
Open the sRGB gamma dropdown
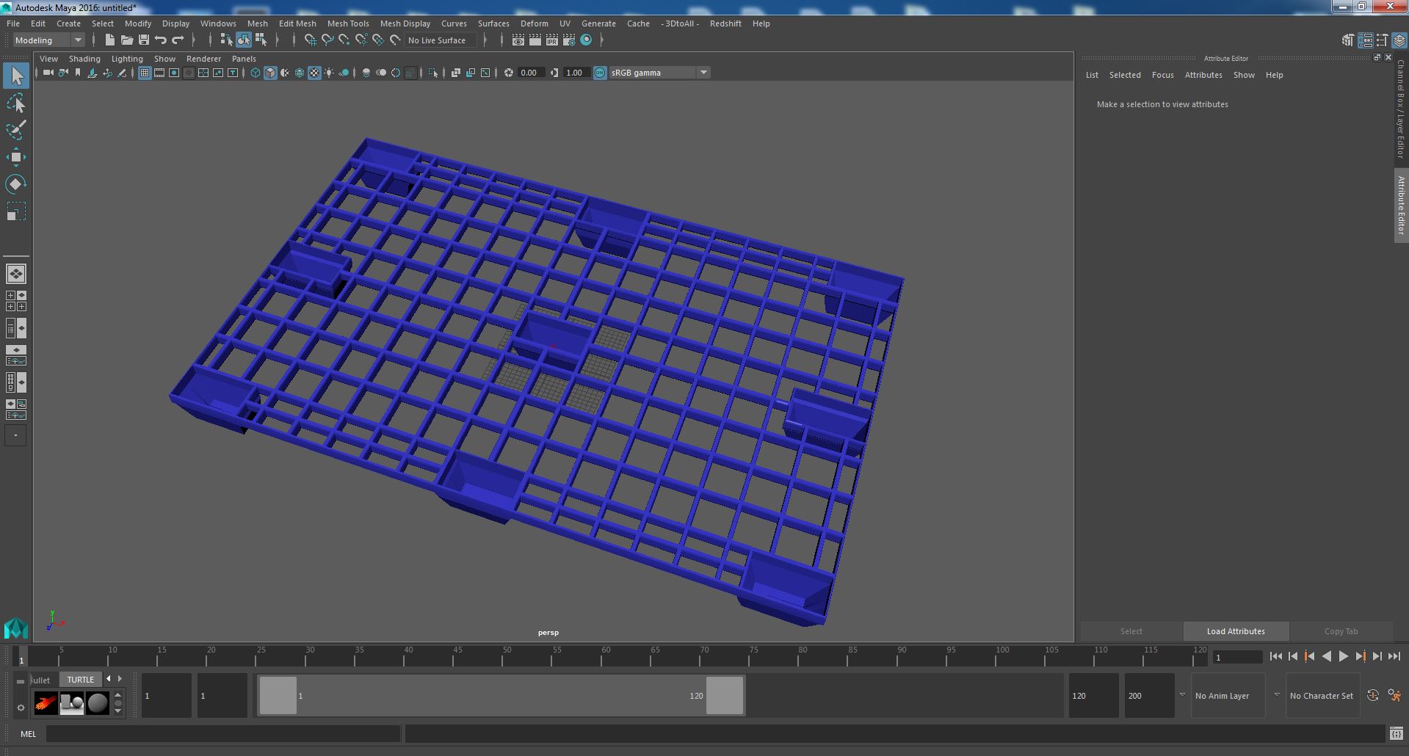(x=659, y=73)
